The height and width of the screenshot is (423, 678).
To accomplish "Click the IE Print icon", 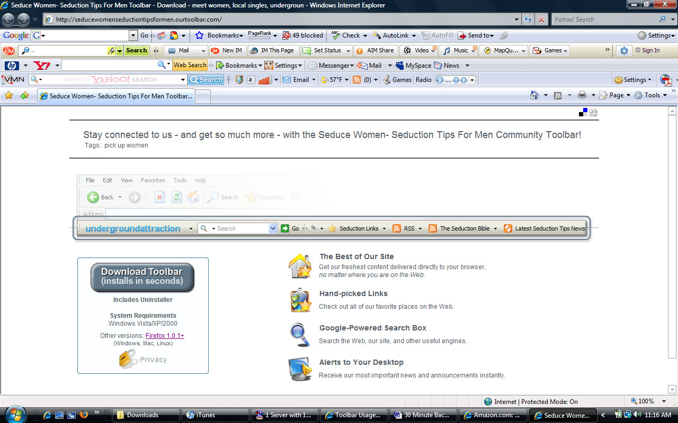I will click(582, 95).
